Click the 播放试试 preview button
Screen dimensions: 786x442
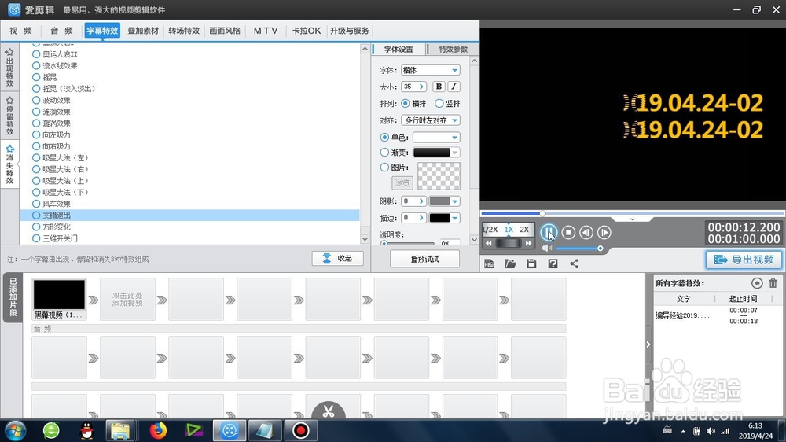(x=424, y=259)
